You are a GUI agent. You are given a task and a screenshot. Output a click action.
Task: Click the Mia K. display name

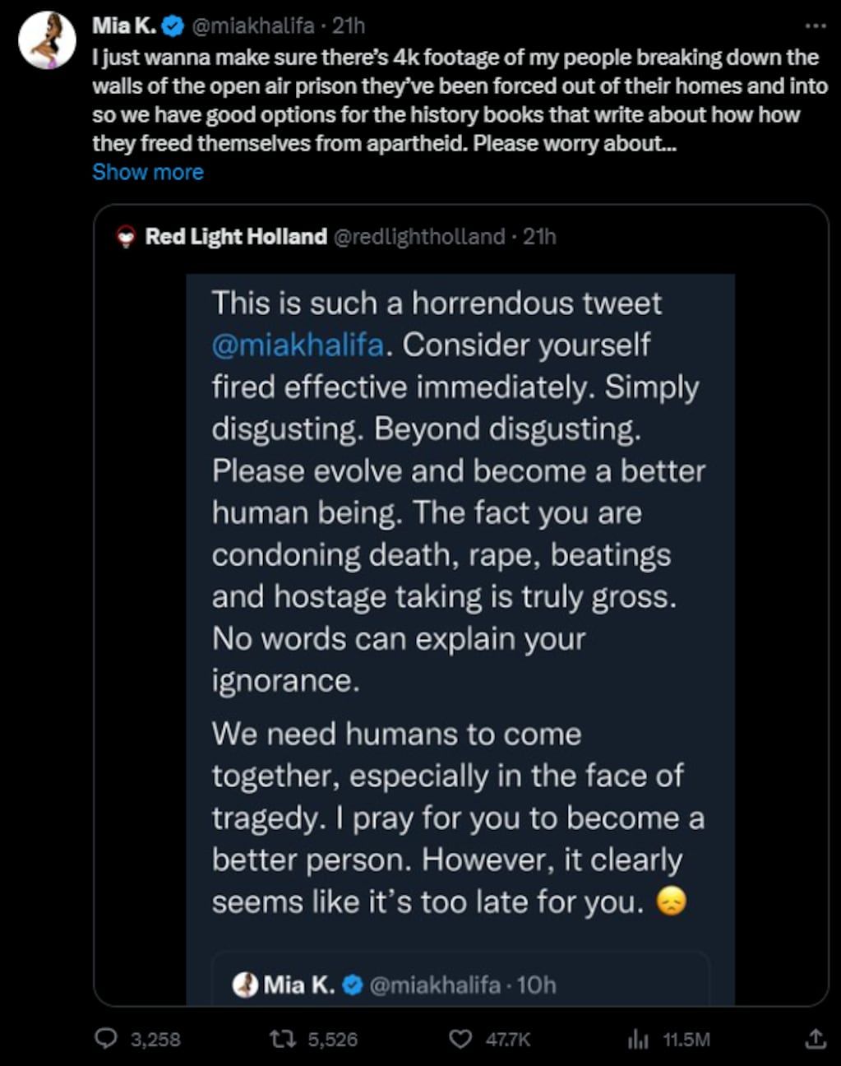pyautogui.click(x=124, y=26)
